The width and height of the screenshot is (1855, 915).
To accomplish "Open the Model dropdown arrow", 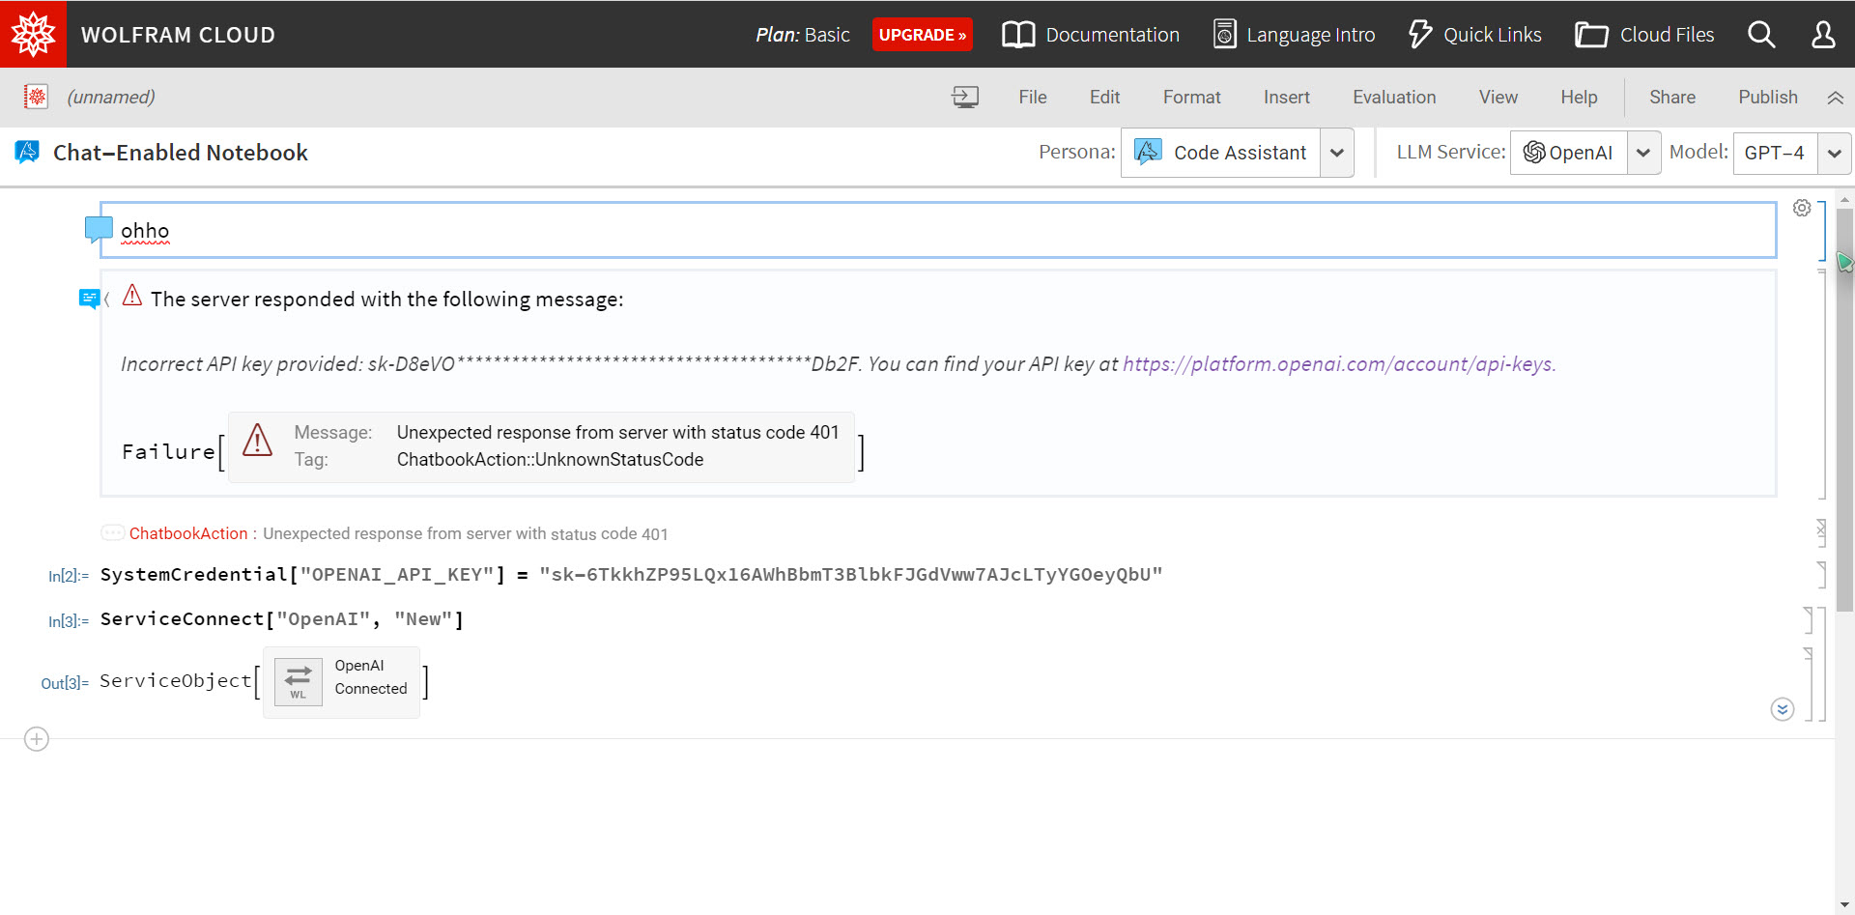I will [1835, 153].
